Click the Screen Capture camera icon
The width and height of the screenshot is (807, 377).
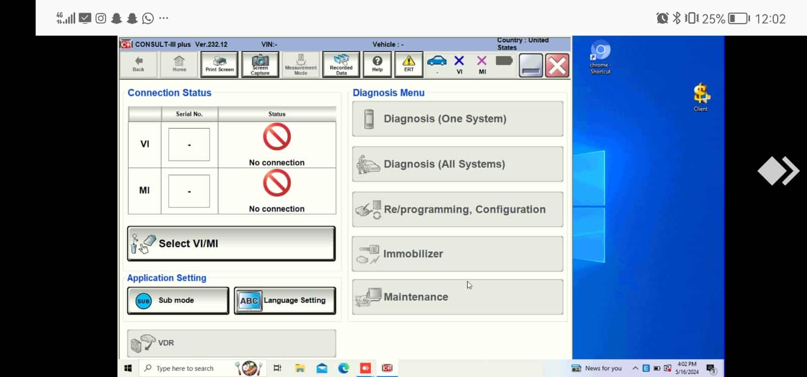[260, 65]
